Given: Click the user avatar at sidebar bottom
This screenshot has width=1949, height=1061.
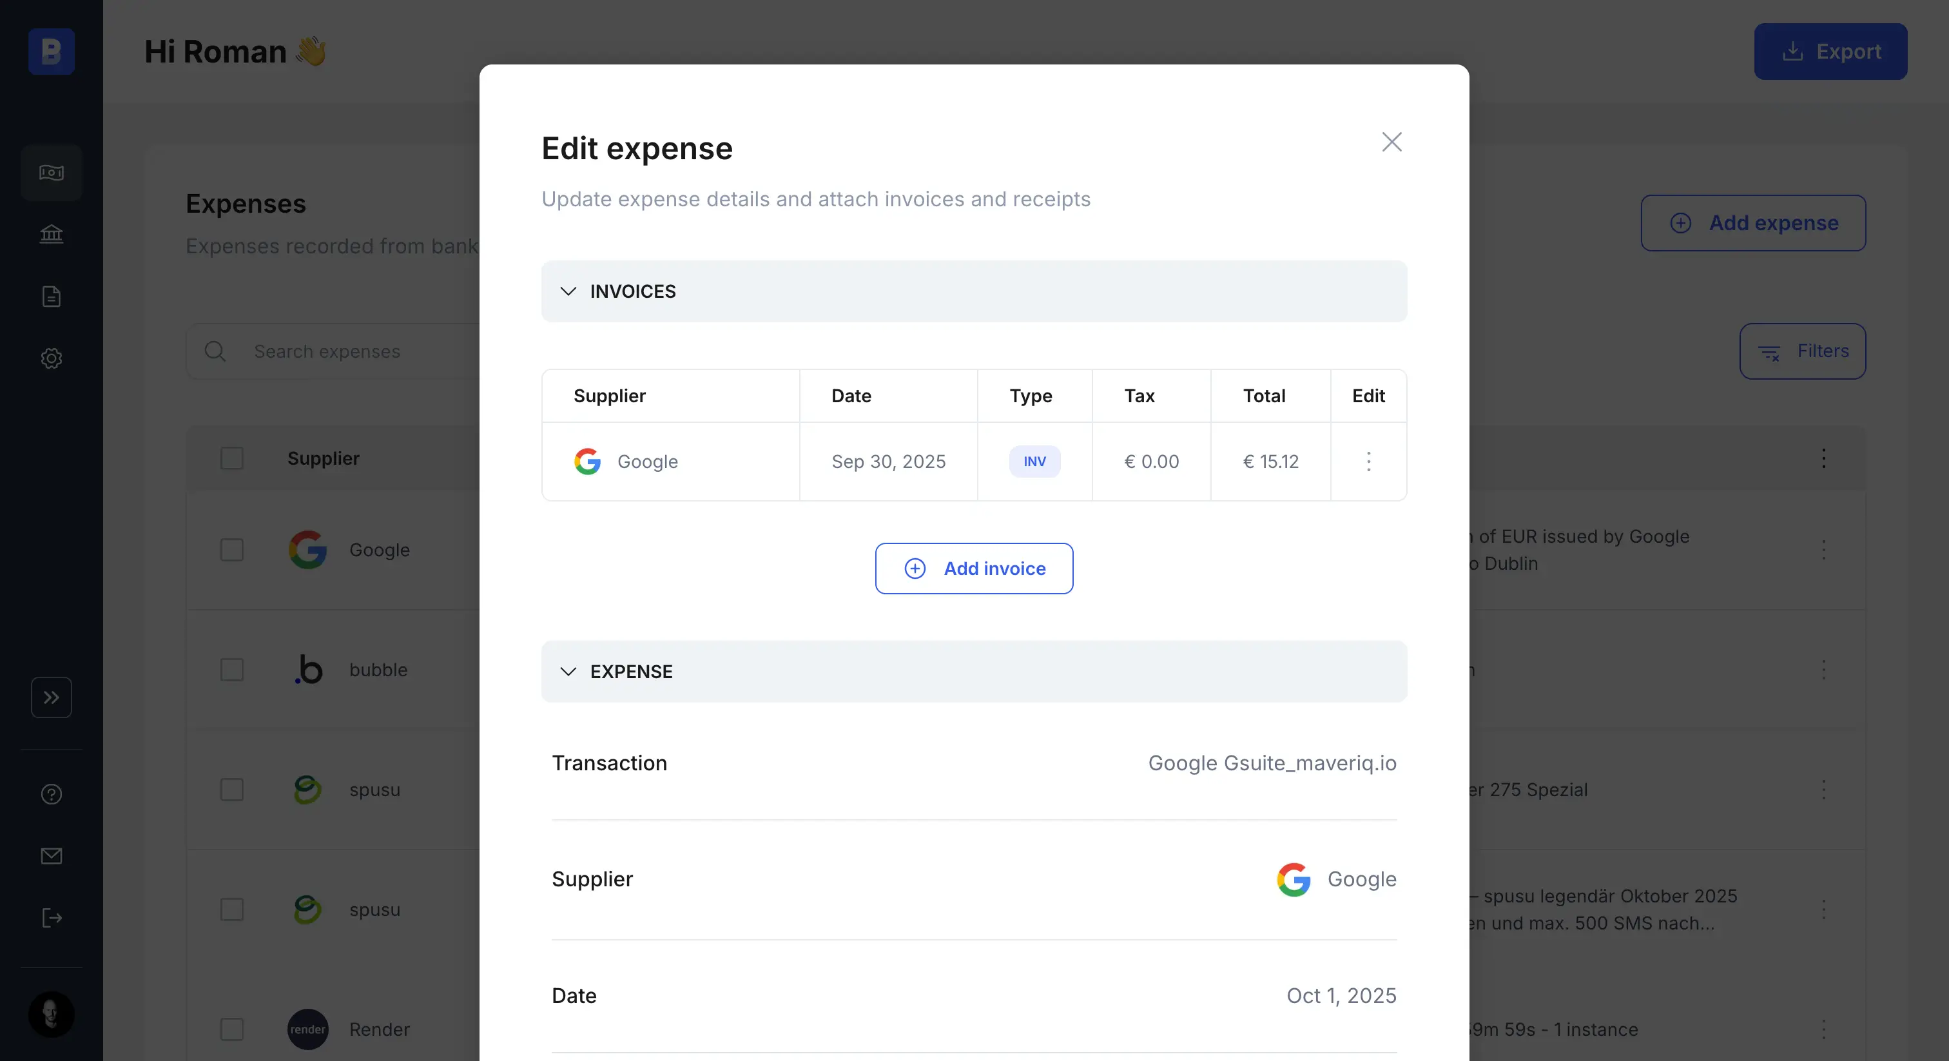Looking at the screenshot, I should (51, 1015).
